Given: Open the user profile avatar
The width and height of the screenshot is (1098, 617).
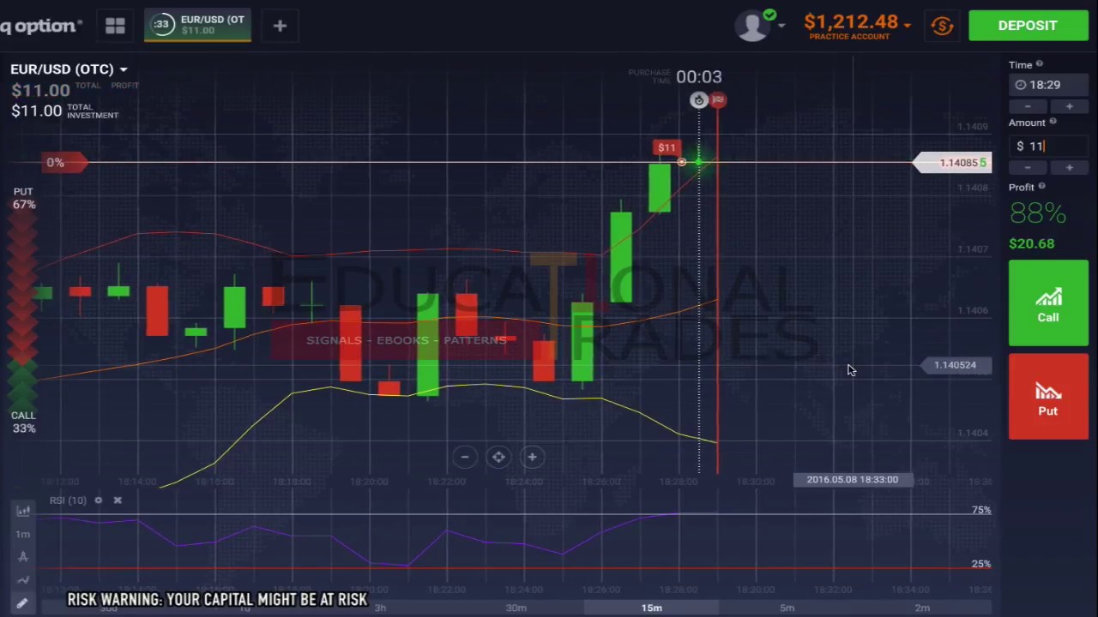Looking at the screenshot, I should click(x=752, y=26).
